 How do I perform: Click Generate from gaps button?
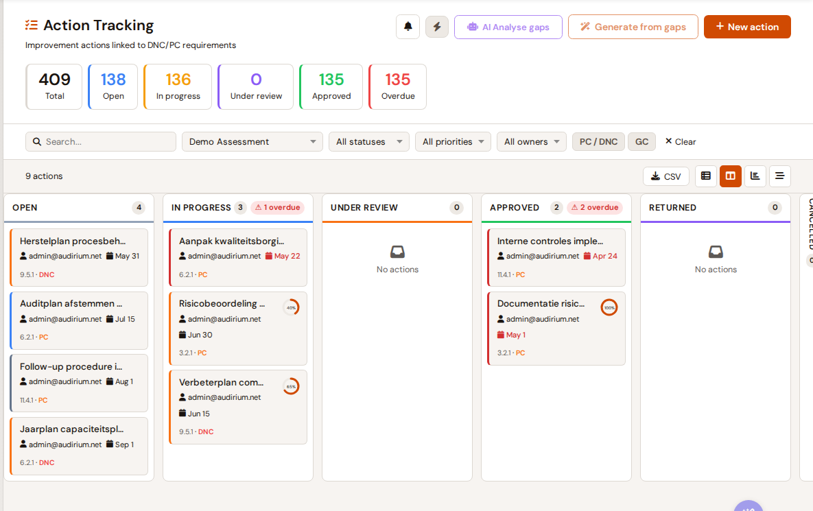pyautogui.click(x=633, y=27)
